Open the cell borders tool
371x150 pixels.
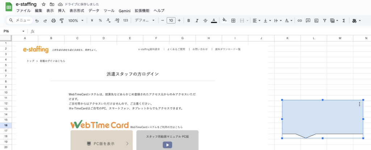(x=233, y=21)
